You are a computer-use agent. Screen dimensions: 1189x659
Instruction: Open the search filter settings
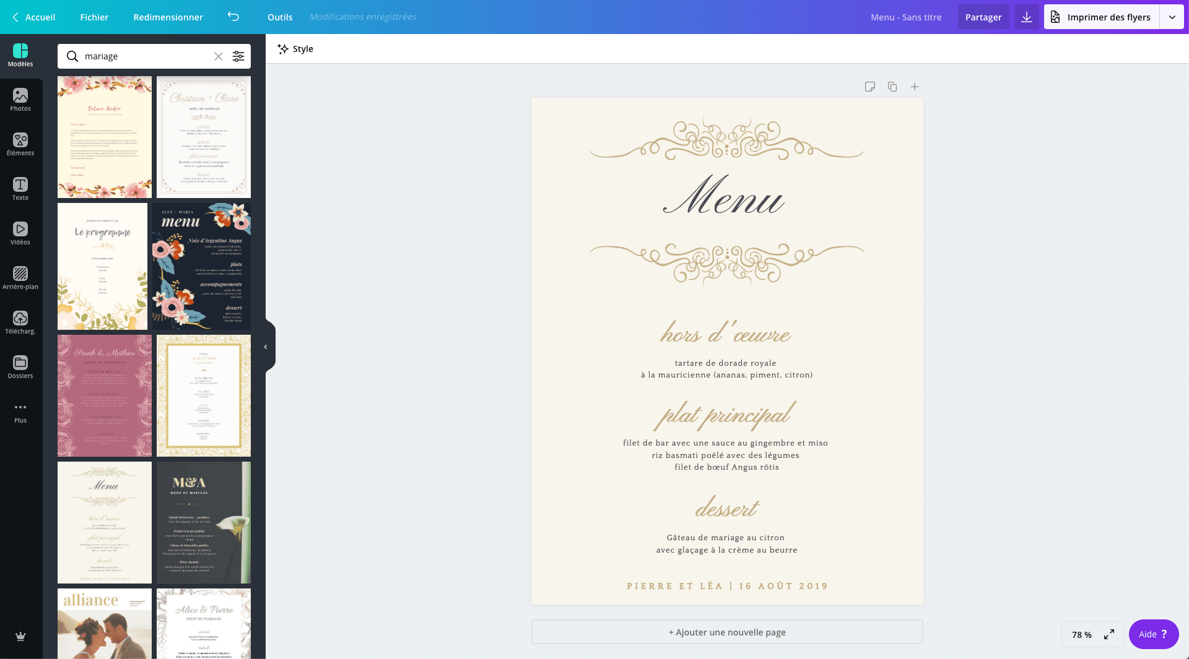pyautogui.click(x=238, y=56)
